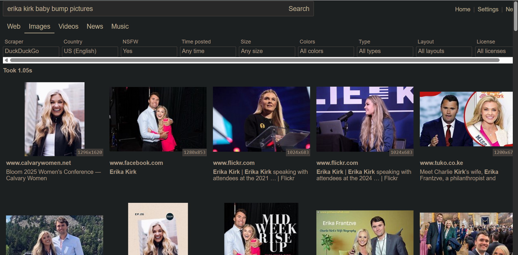The height and width of the screenshot is (255, 518).
Task: Open the 'attendees at the 2021' Flickr title
Action: pos(260,175)
